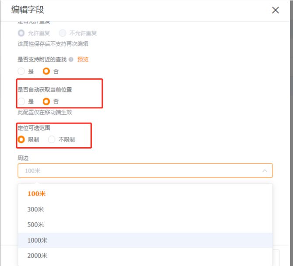Collapse the 周边 dropdown using its chevron arrow

point(264,170)
